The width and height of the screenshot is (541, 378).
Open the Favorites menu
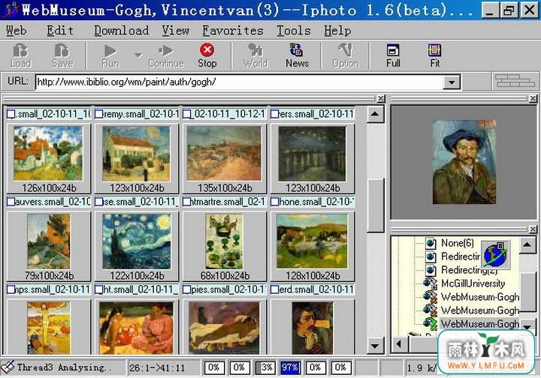click(233, 31)
